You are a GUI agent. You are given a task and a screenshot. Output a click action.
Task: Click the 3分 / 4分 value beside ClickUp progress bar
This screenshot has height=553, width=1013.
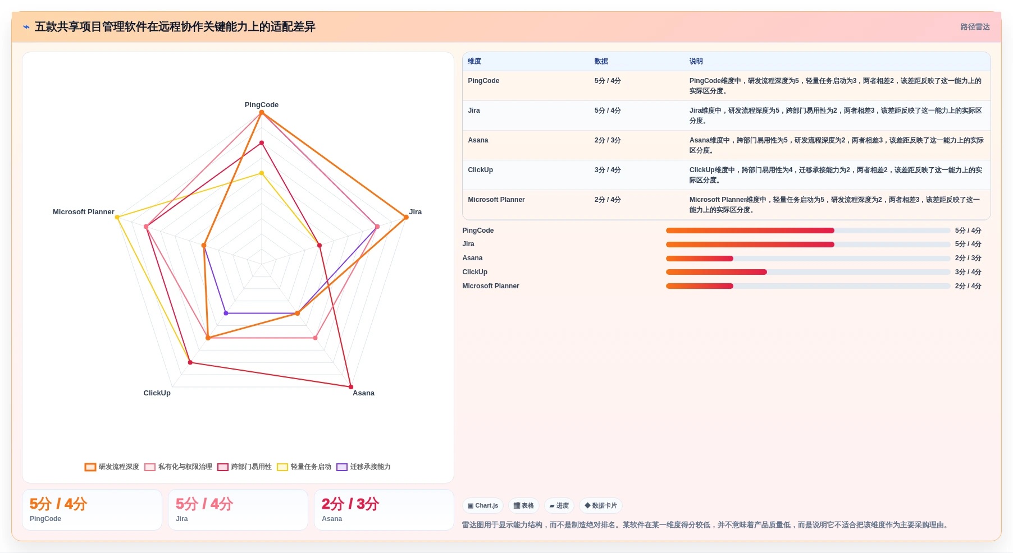coord(968,272)
